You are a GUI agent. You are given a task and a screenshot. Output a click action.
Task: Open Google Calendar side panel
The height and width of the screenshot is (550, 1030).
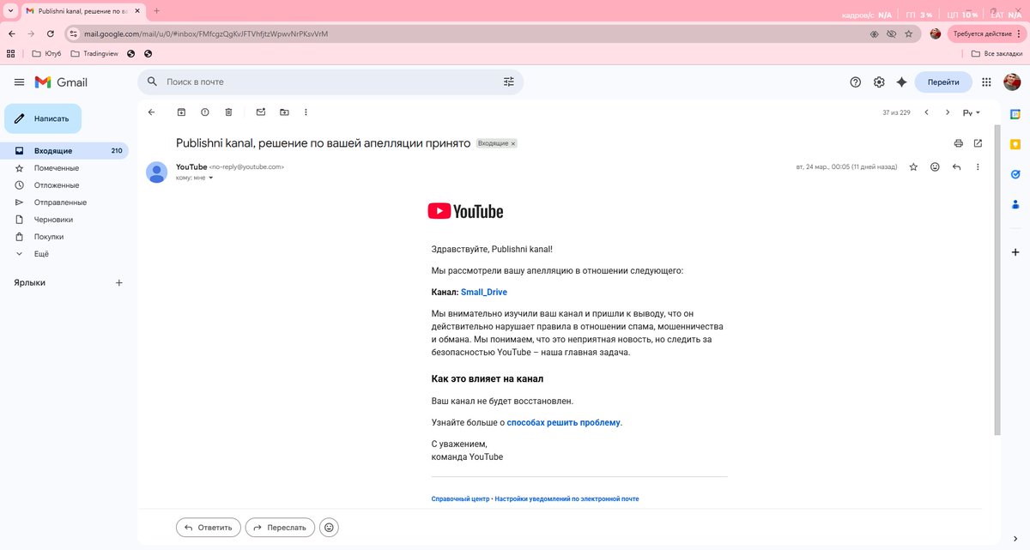1015,113
